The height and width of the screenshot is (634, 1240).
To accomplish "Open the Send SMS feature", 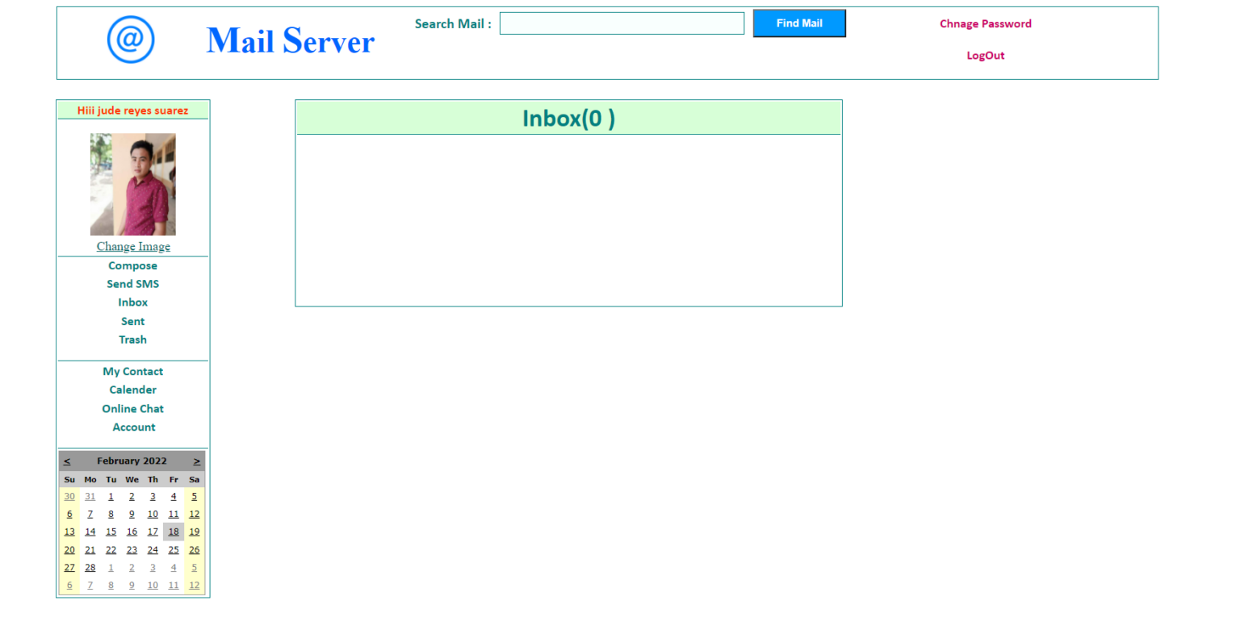I will pos(132,284).
